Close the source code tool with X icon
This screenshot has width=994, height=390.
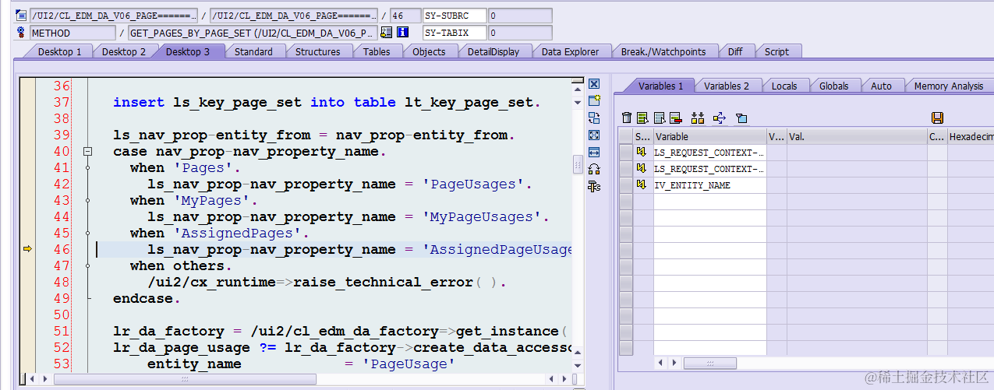point(594,84)
